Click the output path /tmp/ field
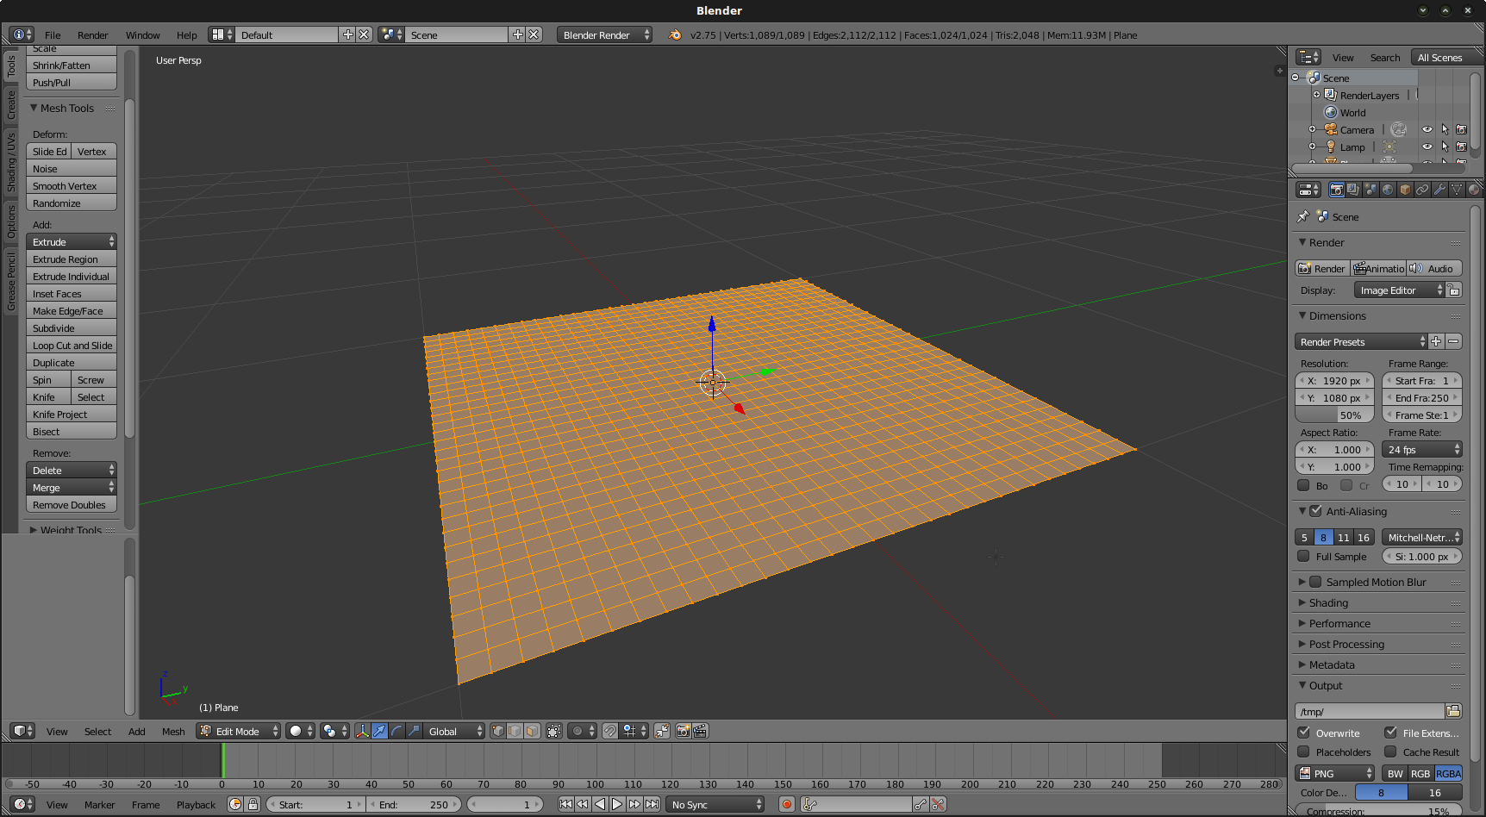 (x=1370, y=711)
